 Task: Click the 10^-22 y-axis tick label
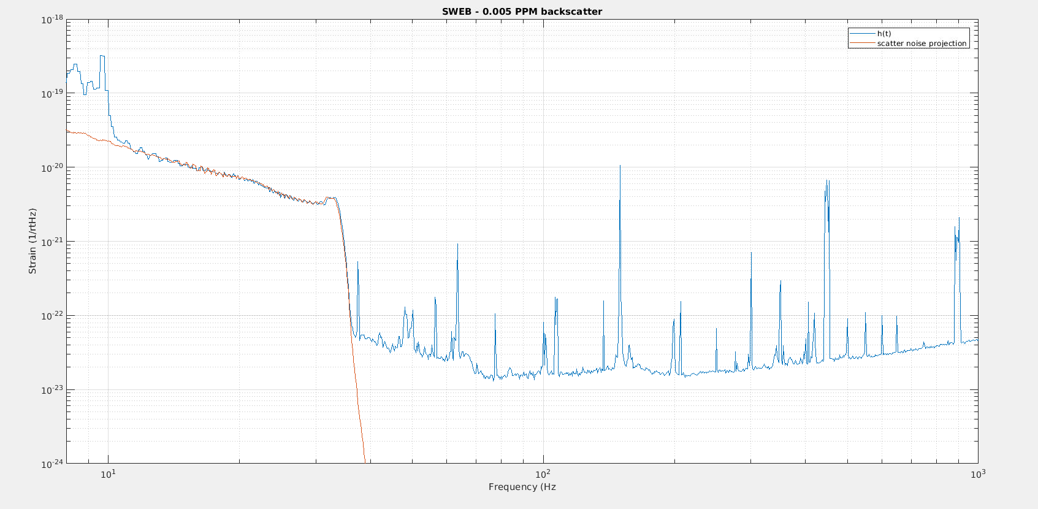tap(52, 316)
